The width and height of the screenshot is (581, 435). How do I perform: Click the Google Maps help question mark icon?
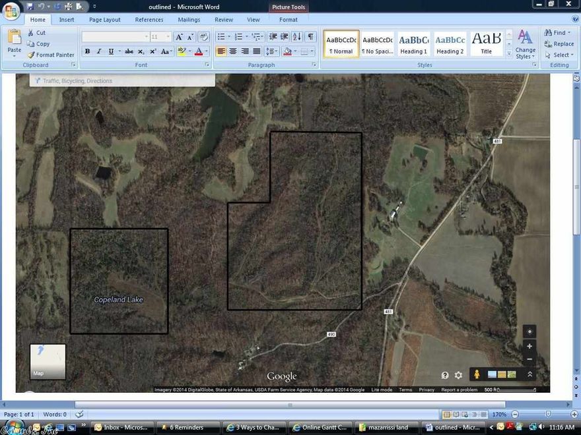point(445,374)
